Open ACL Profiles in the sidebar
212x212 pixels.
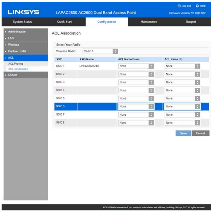pos(16,64)
